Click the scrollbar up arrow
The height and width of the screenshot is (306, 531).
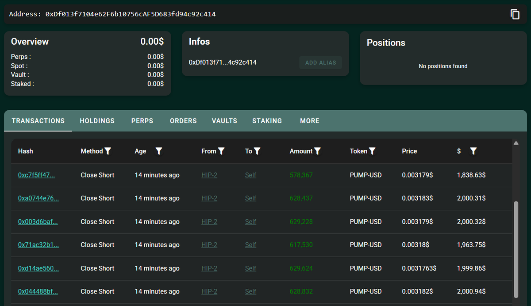(x=516, y=143)
